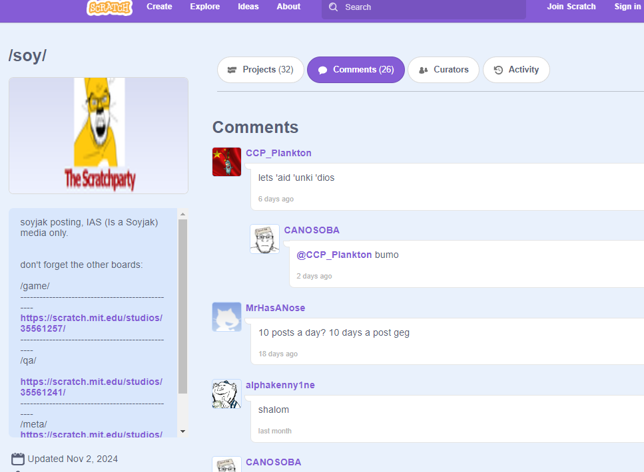The width and height of the screenshot is (644, 472).
Task: Click the Sign in button
Action: click(627, 7)
